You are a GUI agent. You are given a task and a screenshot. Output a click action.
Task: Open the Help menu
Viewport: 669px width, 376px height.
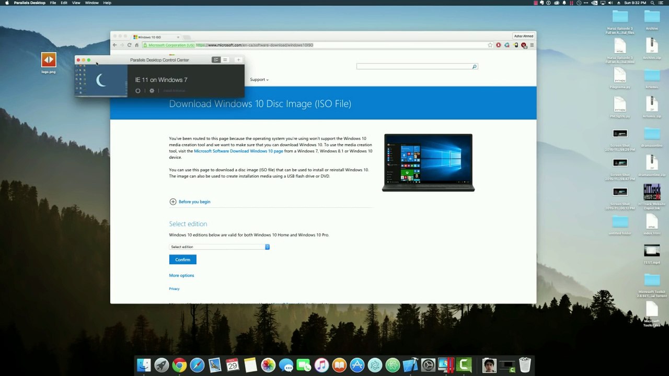coord(107,3)
